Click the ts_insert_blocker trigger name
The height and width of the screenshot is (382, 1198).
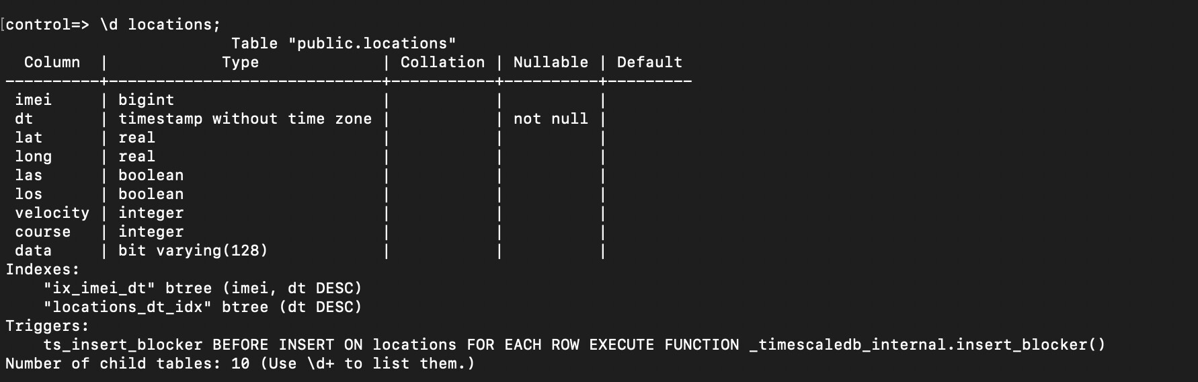123,345
